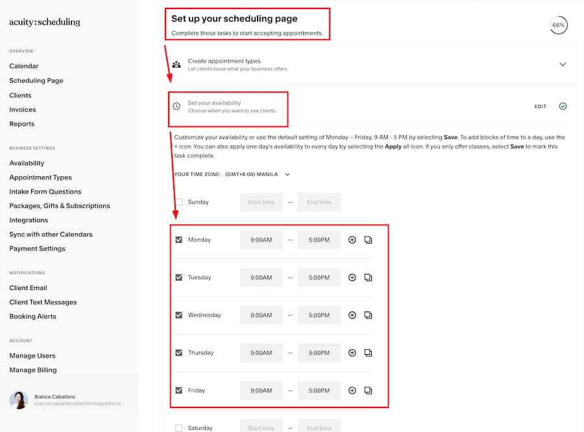Click the EDIT link for availability

tap(540, 107)
